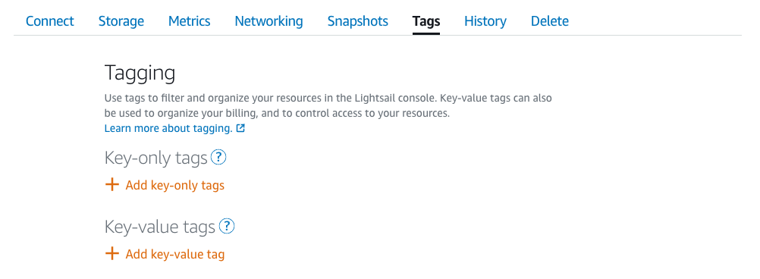Follow the Learn more about tagging link
The width and height of the screenshot is (760, 279).
[168, 128]
